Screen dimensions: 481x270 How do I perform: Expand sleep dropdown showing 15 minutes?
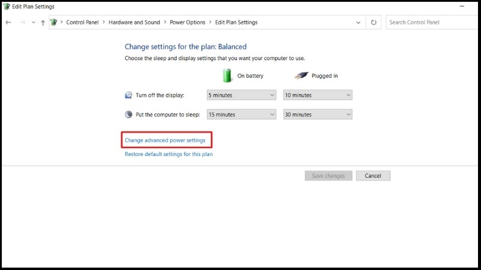(242, 115)
